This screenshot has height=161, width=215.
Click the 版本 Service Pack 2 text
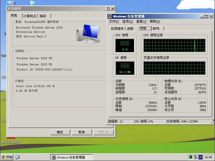[x=31, y=37]
